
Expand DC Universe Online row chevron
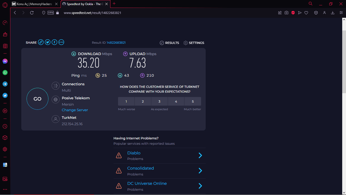pyautogui.click(x=200, y=186)
